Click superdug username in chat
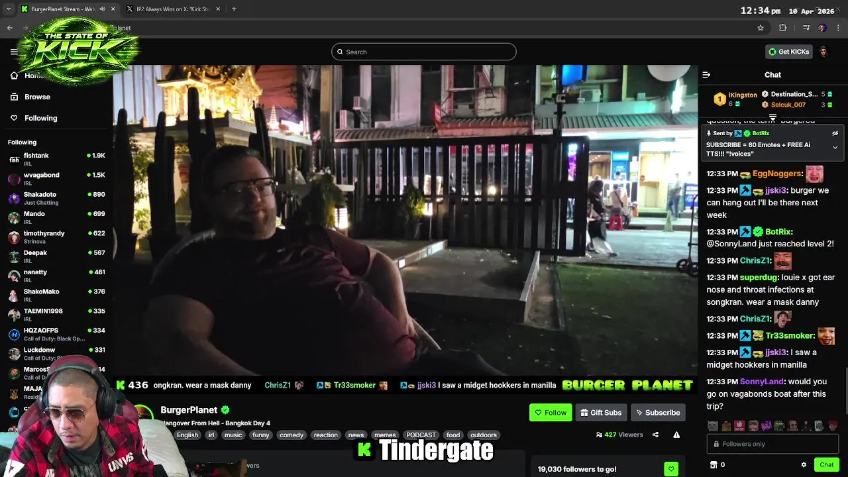This screenshot has width=848, height=477. click(x=759, y=278)
